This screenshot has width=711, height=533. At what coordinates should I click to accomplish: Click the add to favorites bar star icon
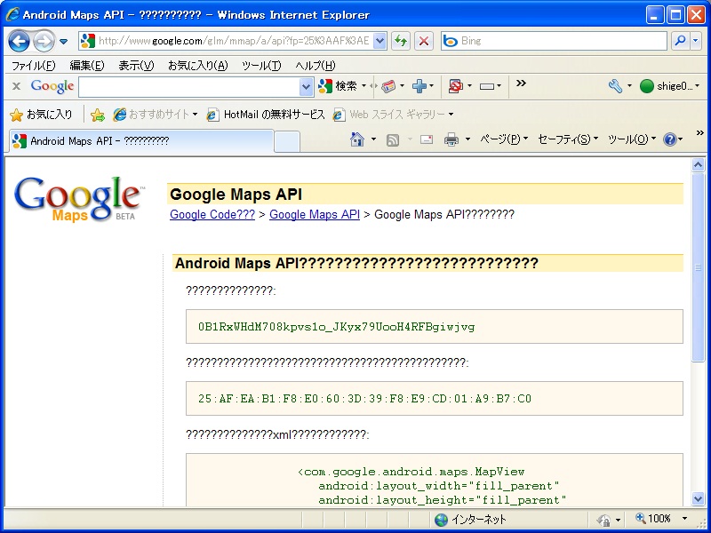pos(98,115)
